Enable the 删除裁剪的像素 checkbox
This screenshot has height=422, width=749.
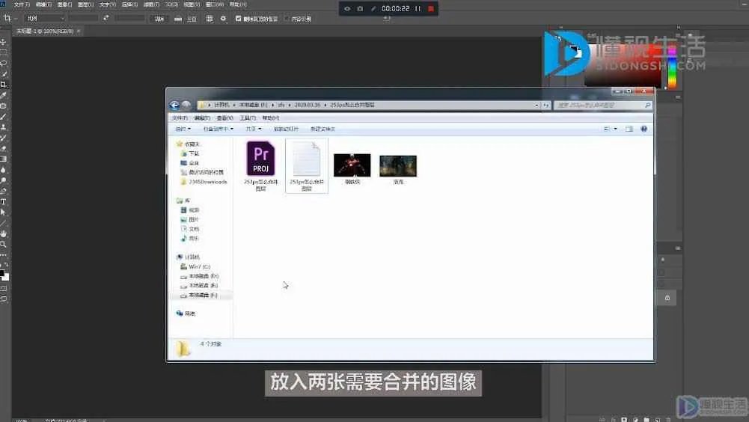[239, 19]
